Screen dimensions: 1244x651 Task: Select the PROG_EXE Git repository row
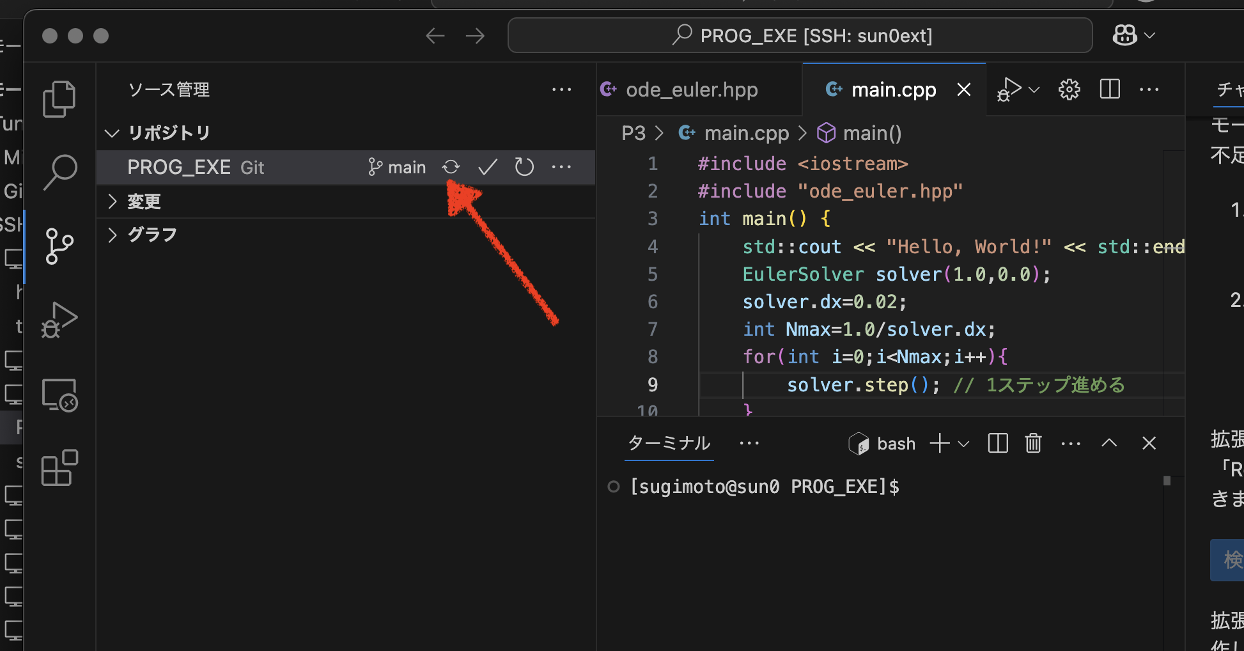point(346,168)
